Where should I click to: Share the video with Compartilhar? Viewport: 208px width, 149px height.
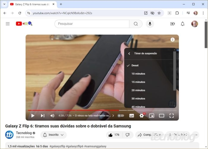click(149, 135)
